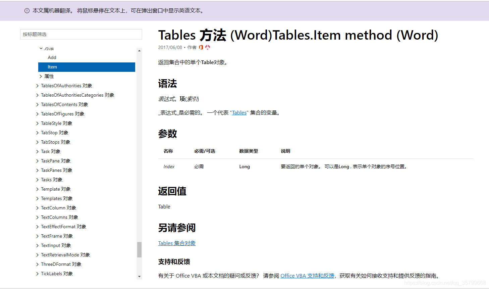Click the 2017/06/08 publication date

170,47
